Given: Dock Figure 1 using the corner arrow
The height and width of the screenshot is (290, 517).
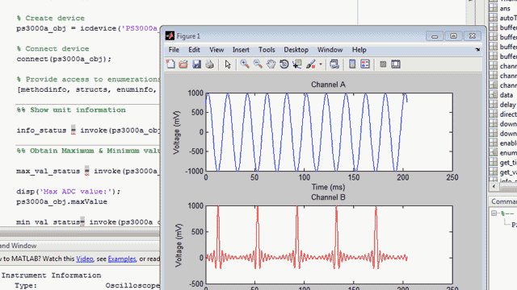Looking at the screenshot, I should [x=477, y=50].
